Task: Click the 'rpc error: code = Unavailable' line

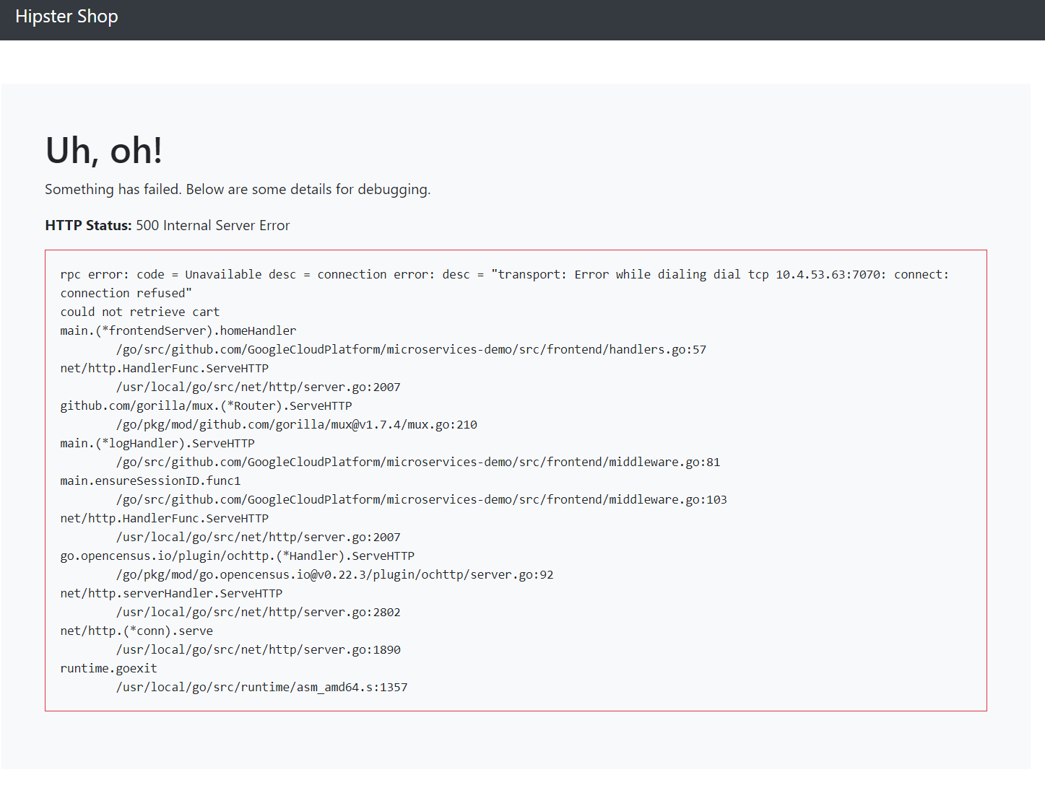Action: tap(505, 274)
